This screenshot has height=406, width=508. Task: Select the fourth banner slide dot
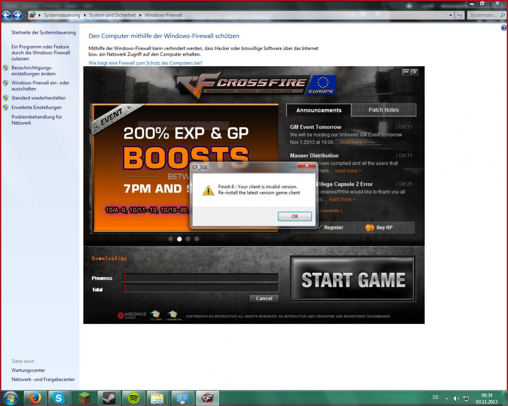point(197,239)
